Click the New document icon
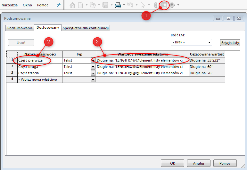247x170 pixels. pyautogui.click(x=81, y=5)
